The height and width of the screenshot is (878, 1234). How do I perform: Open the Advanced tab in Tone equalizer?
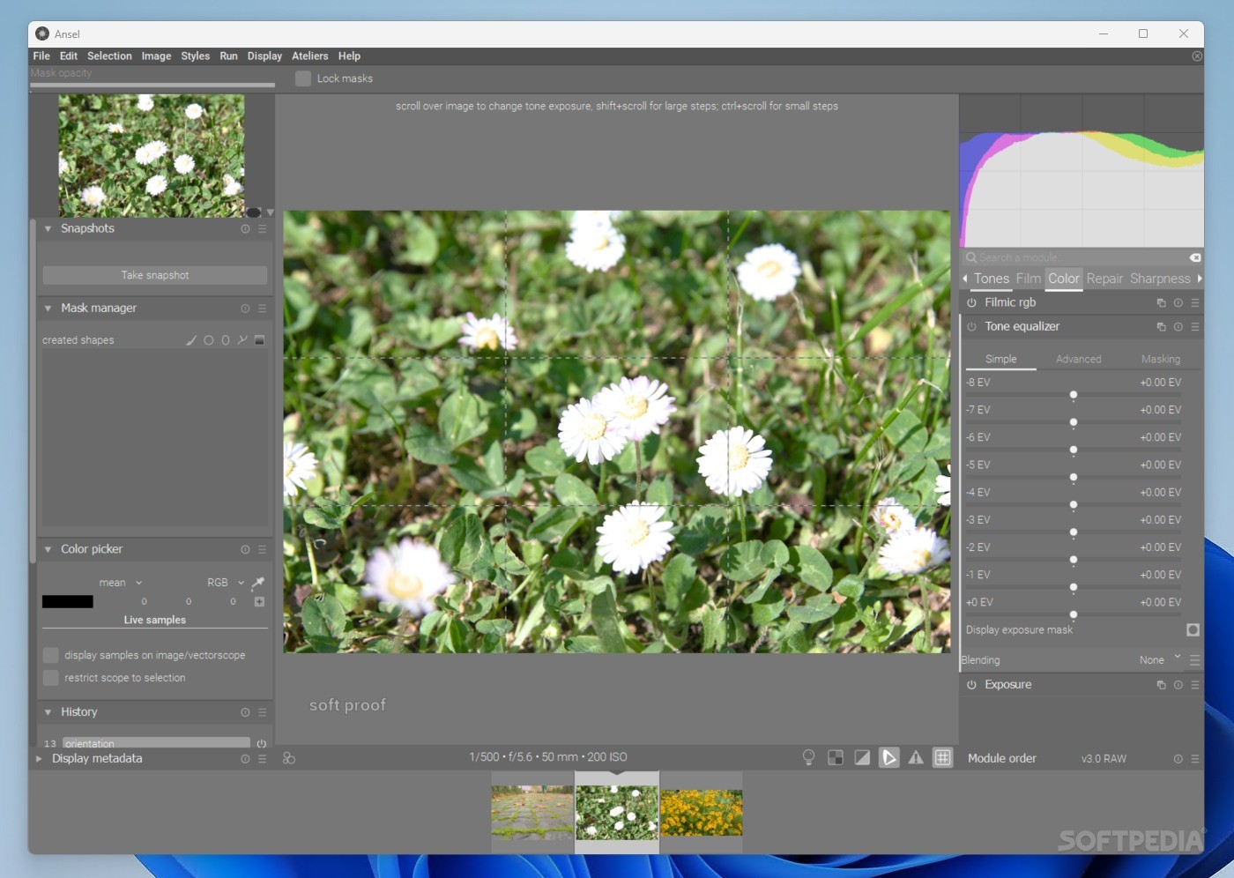coord(1079,360)
